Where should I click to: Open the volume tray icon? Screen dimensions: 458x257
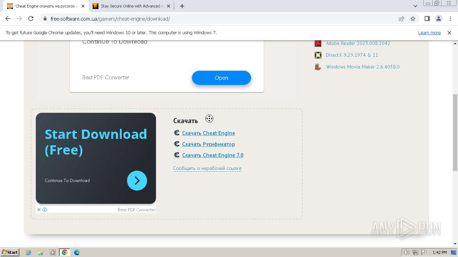(407, 252)
